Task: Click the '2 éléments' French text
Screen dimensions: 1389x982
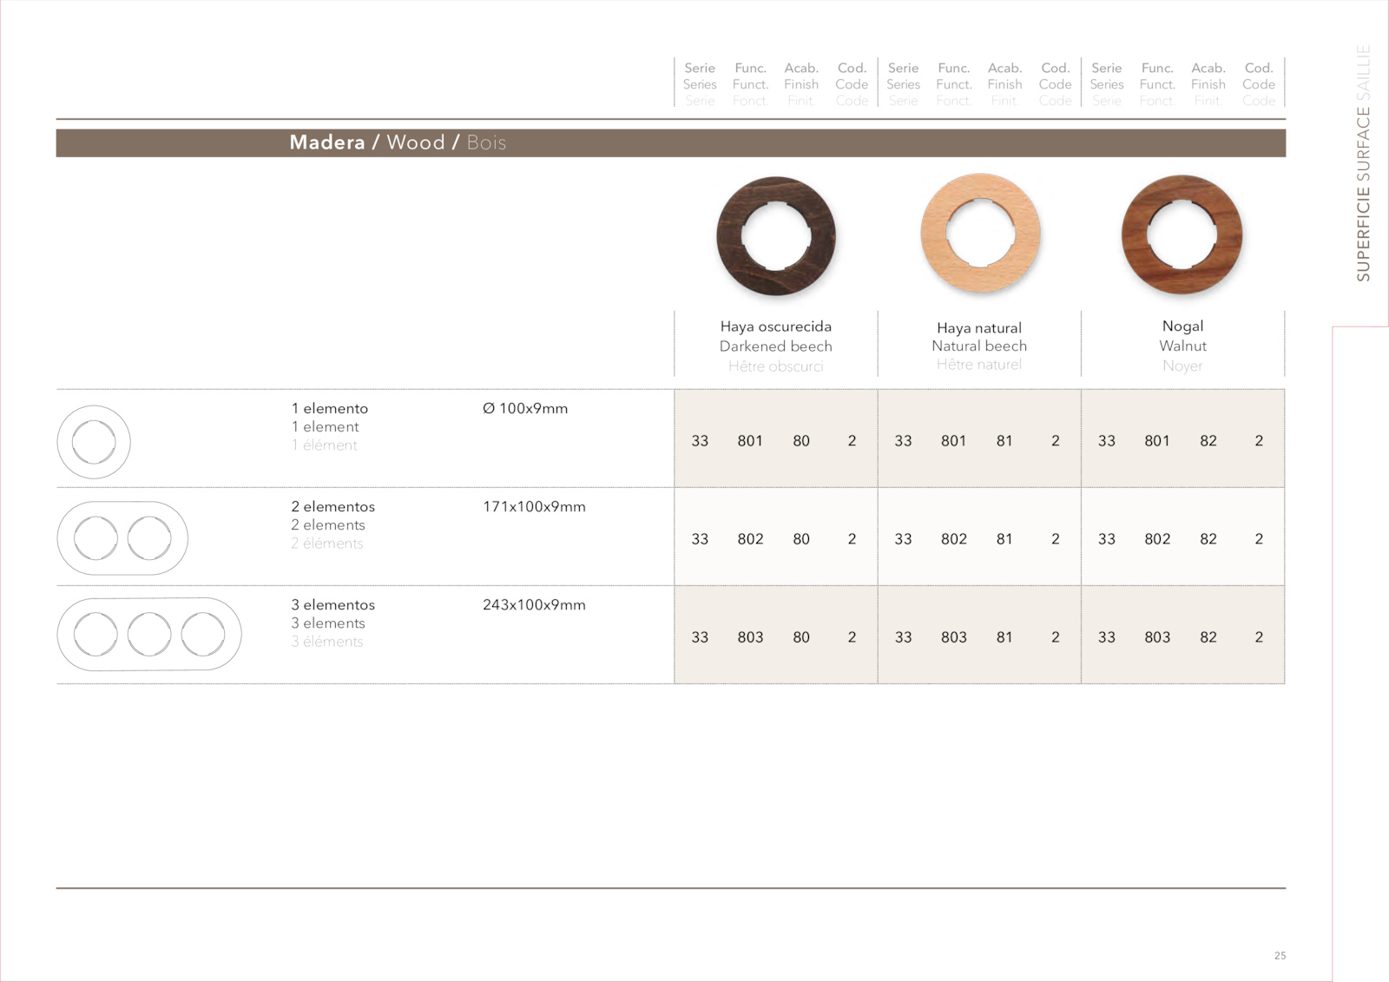Action: [x=327, y=544]
